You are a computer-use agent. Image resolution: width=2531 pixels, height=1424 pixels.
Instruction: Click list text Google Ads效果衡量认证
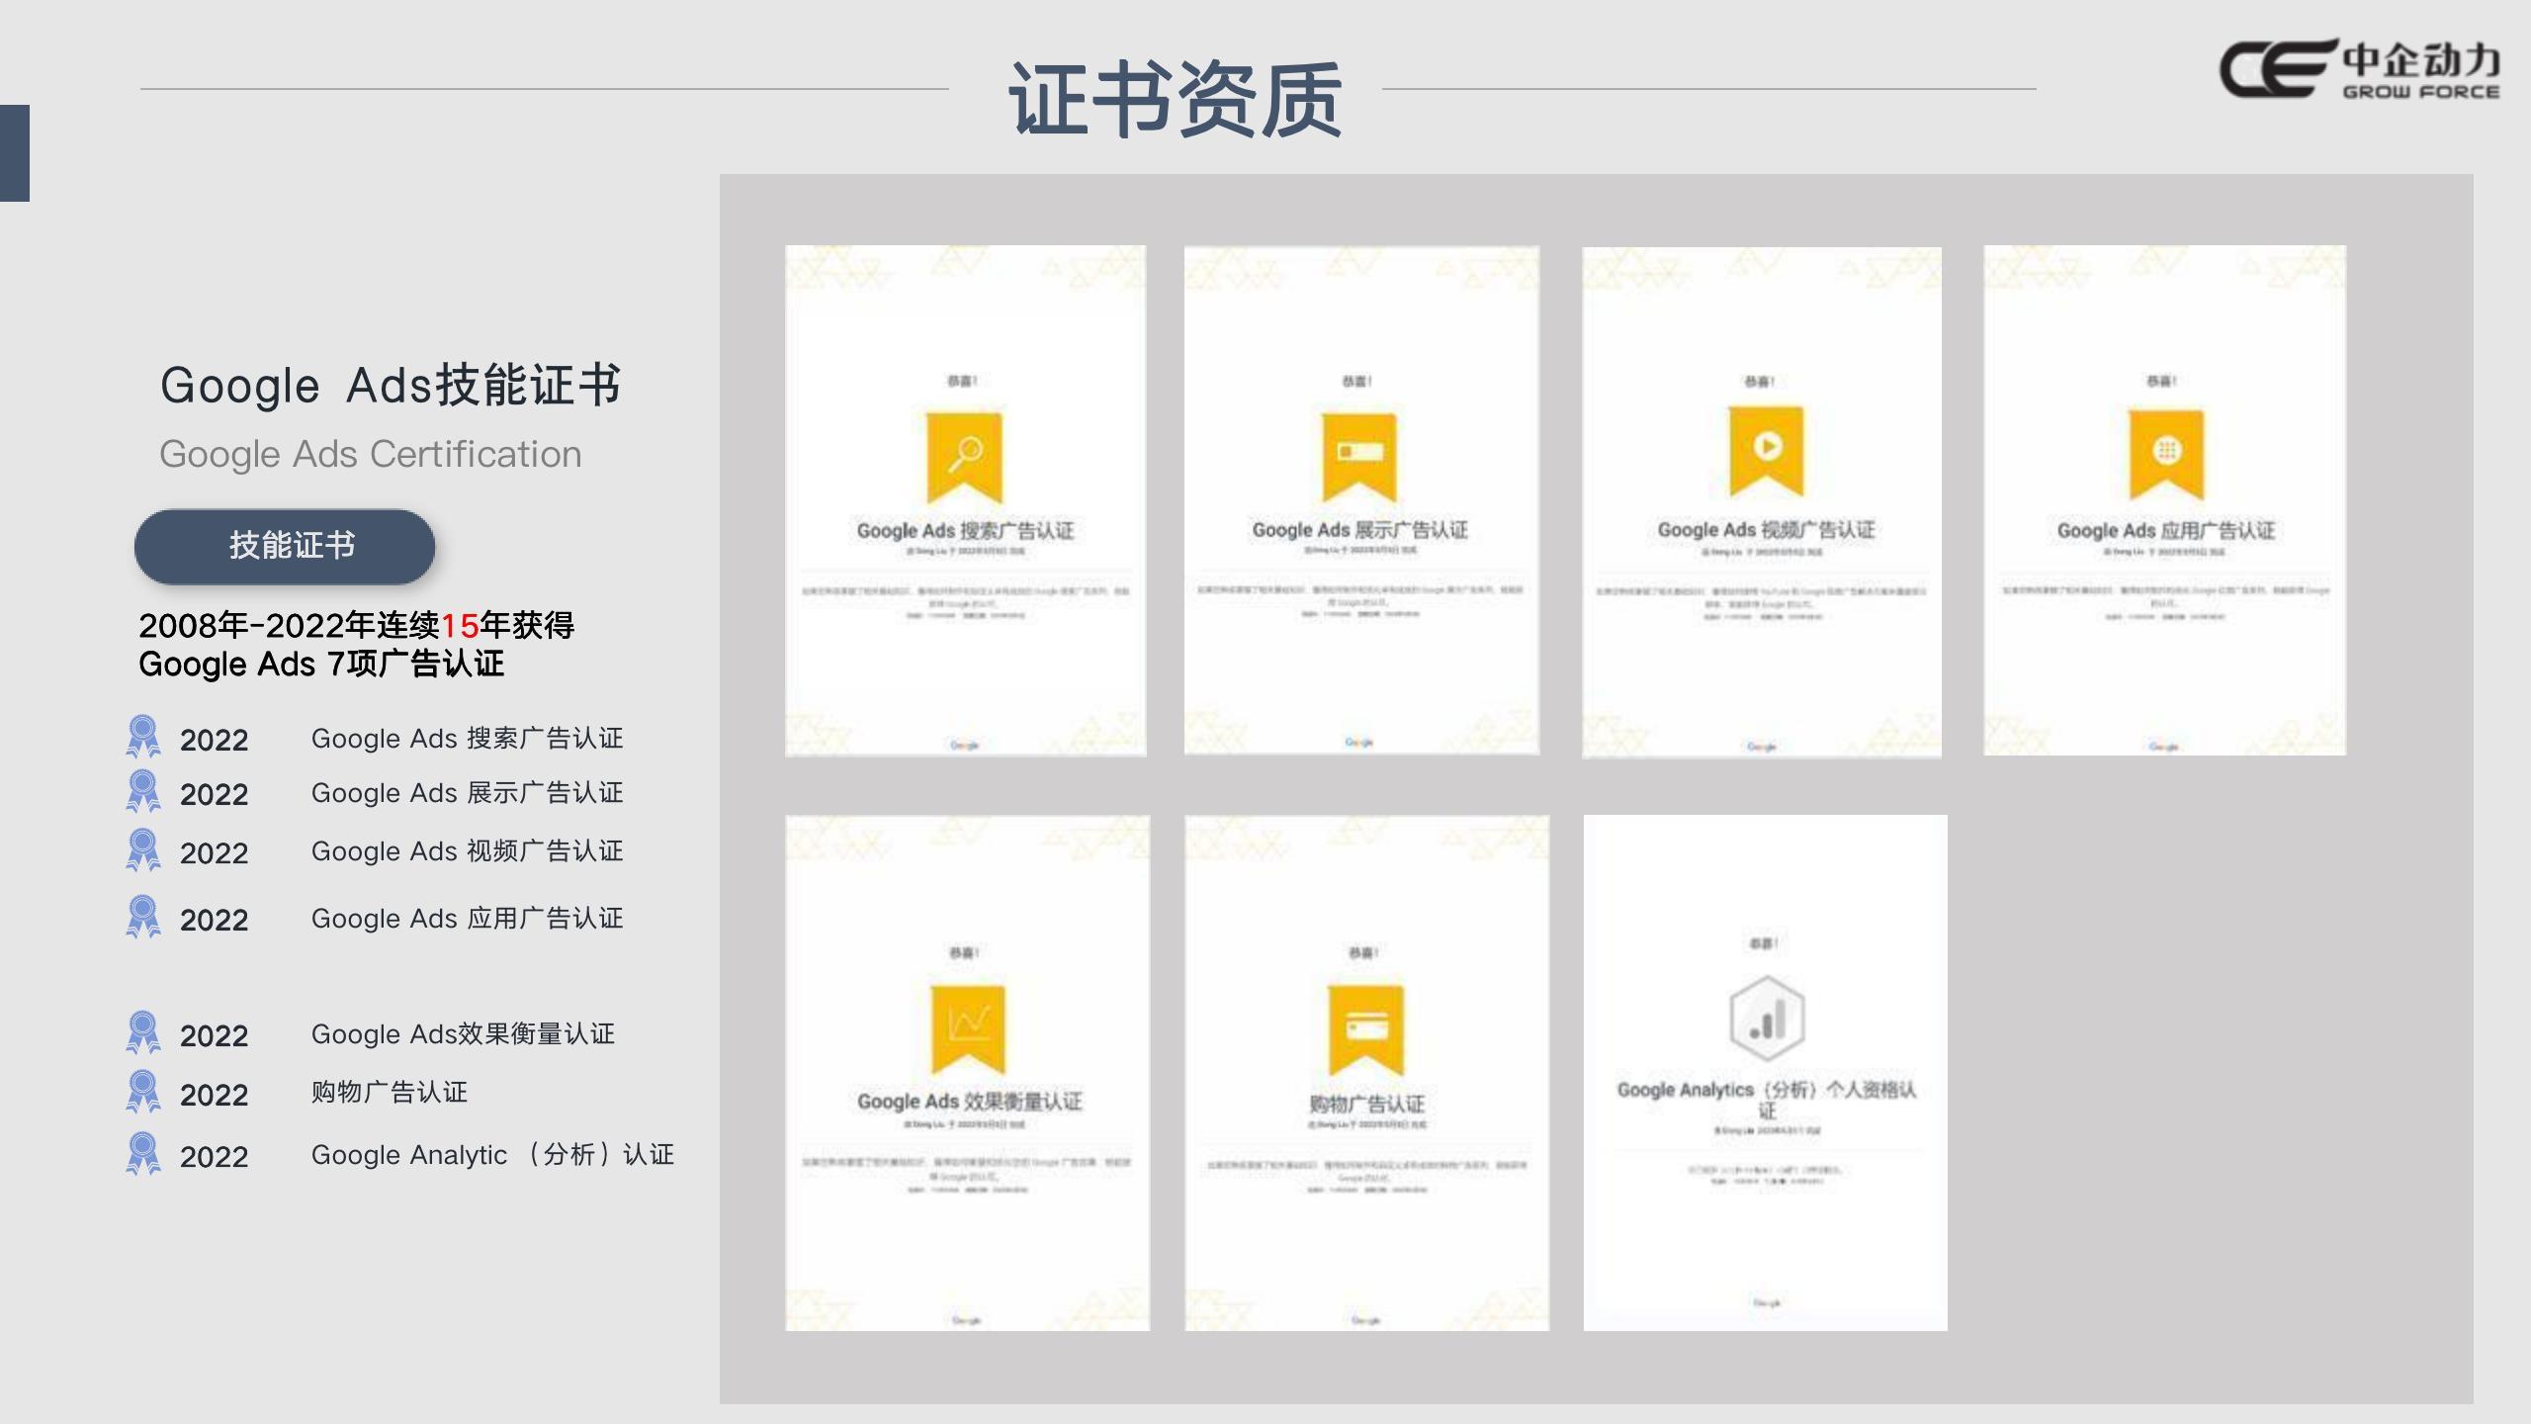pyautogui.click(x=463, y=1033)
